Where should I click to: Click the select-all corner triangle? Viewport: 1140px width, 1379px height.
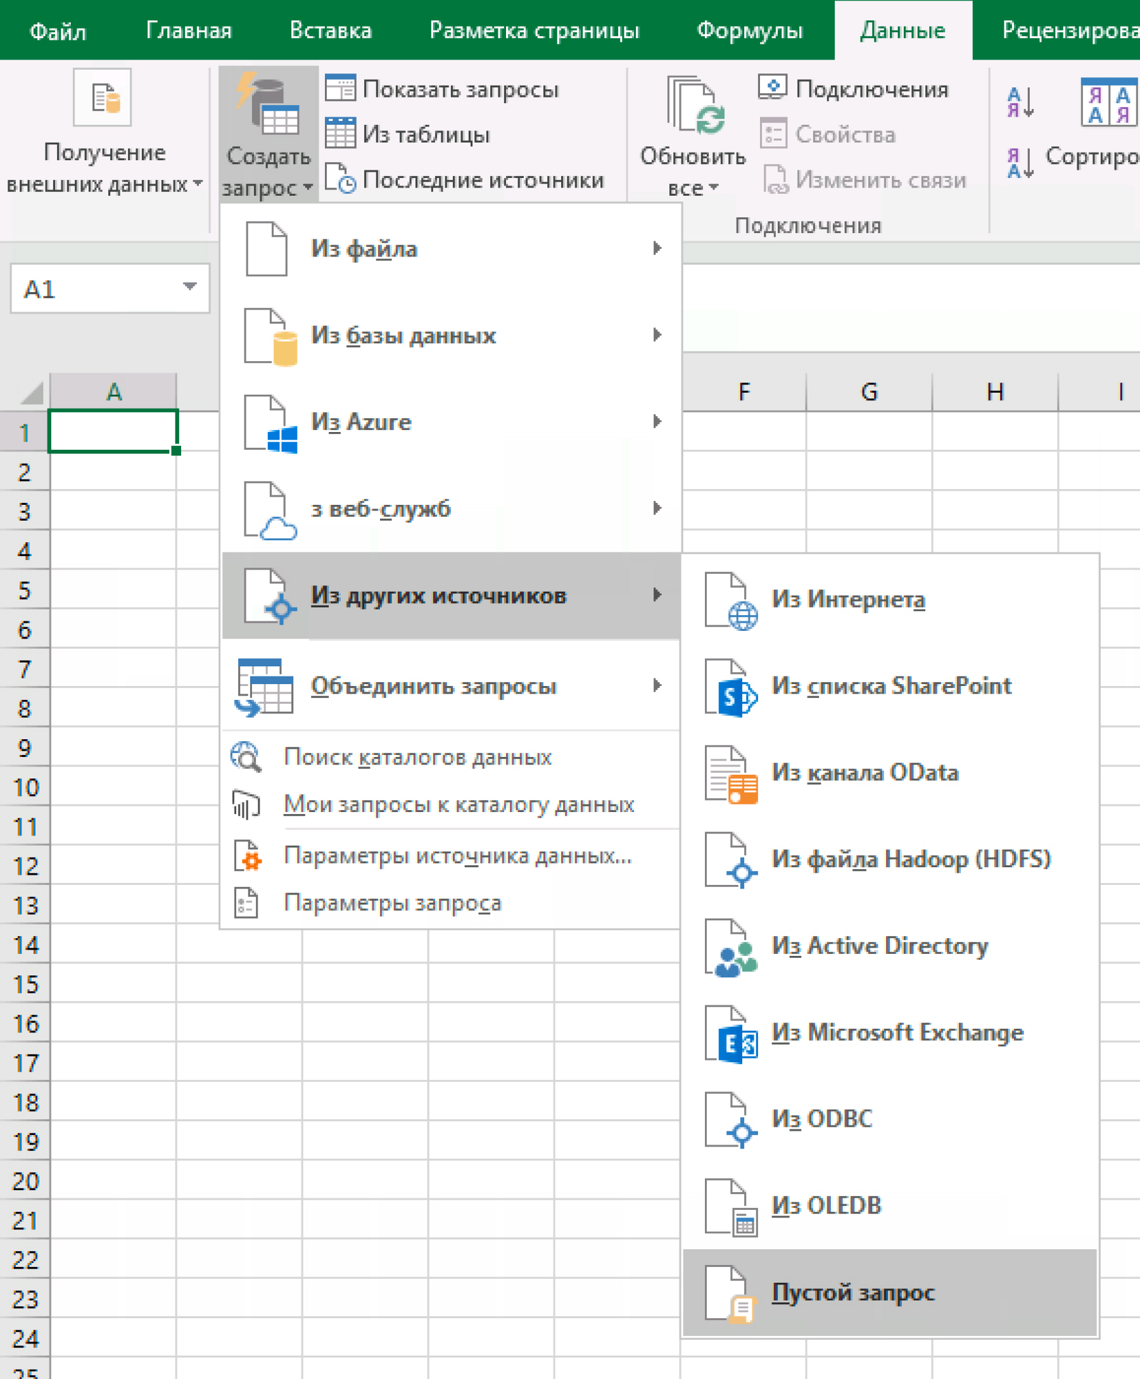tap(32, 392)
